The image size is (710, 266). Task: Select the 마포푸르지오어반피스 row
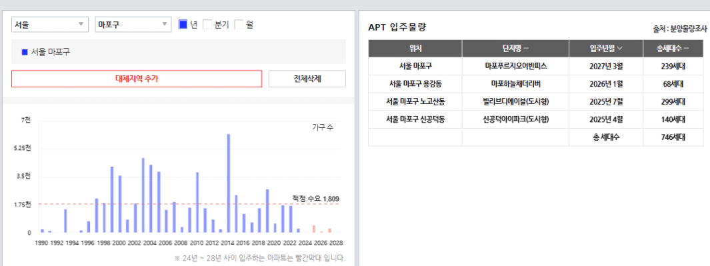pos(536,66)
